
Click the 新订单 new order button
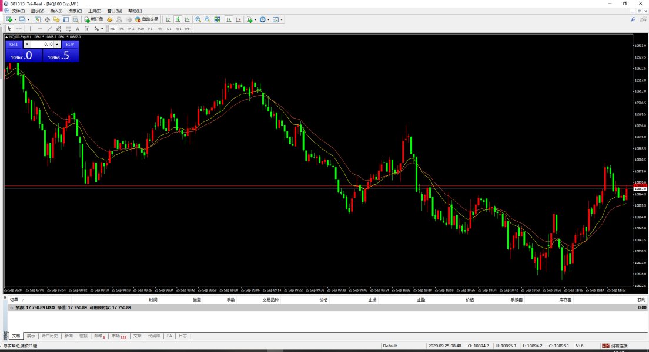pyautogui.click(x=93, y=19)
